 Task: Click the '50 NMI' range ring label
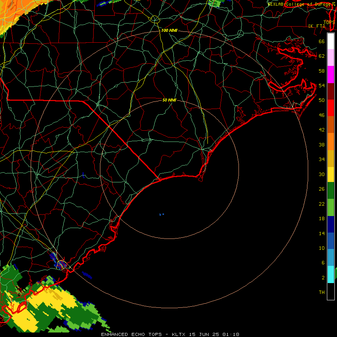pyautogui.click(x=169, y=100)
